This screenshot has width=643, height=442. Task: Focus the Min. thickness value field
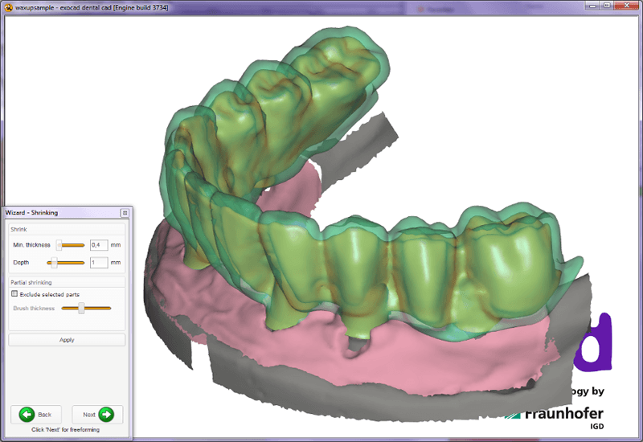click(x=98, y=245)
